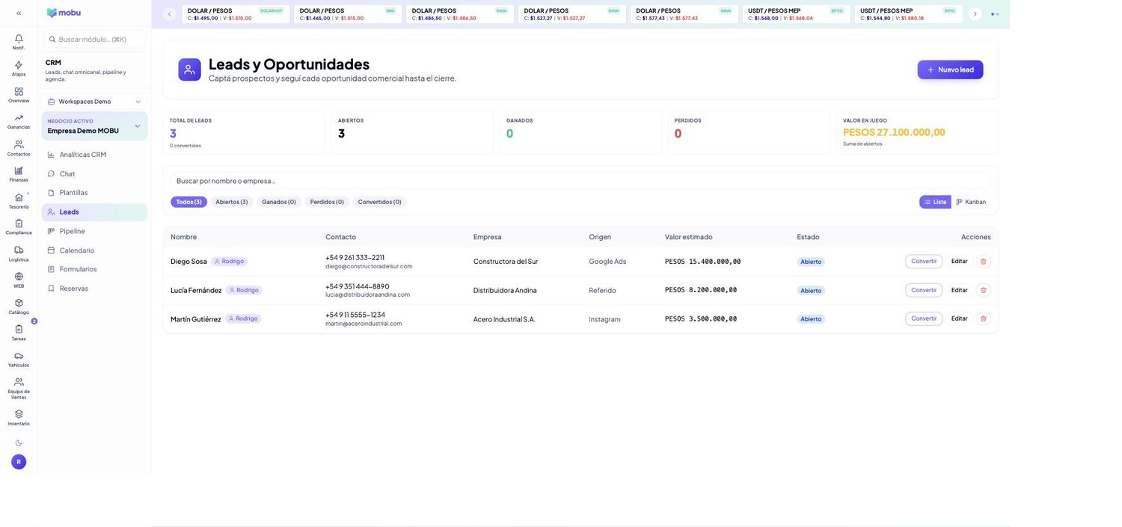Editar Diego Sosa lead

tap(960, 262)
